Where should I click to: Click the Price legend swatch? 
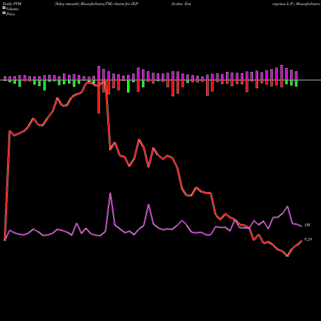coord(4,13)
